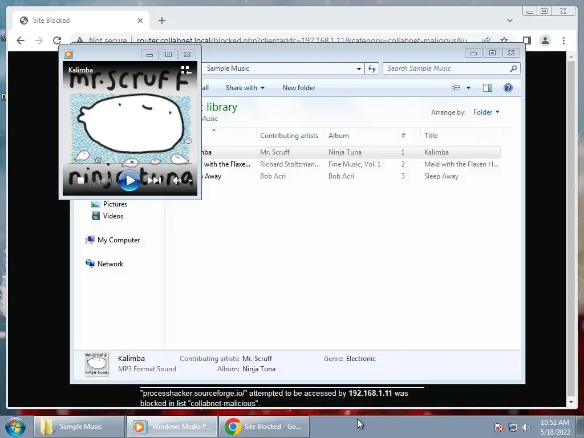The width and height of the screenshot is (584, 438).
Task: Click the Explorer search magnifier icon
Action: (513, 68)
